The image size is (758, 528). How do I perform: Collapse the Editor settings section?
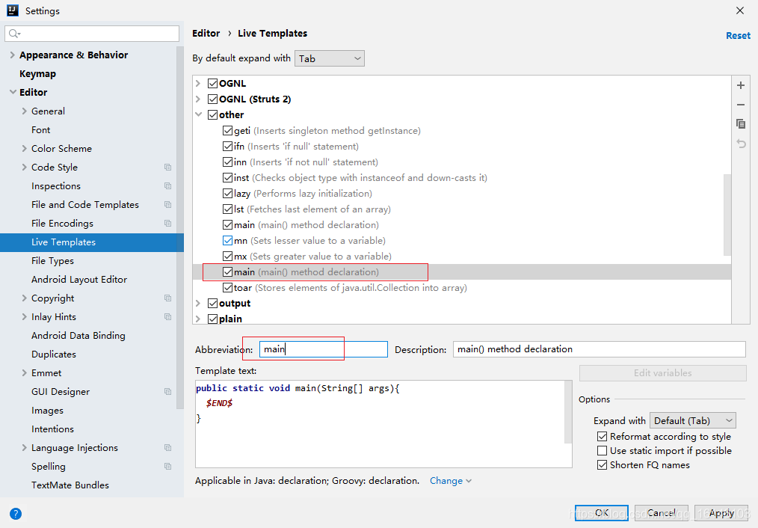pos(13,92)
